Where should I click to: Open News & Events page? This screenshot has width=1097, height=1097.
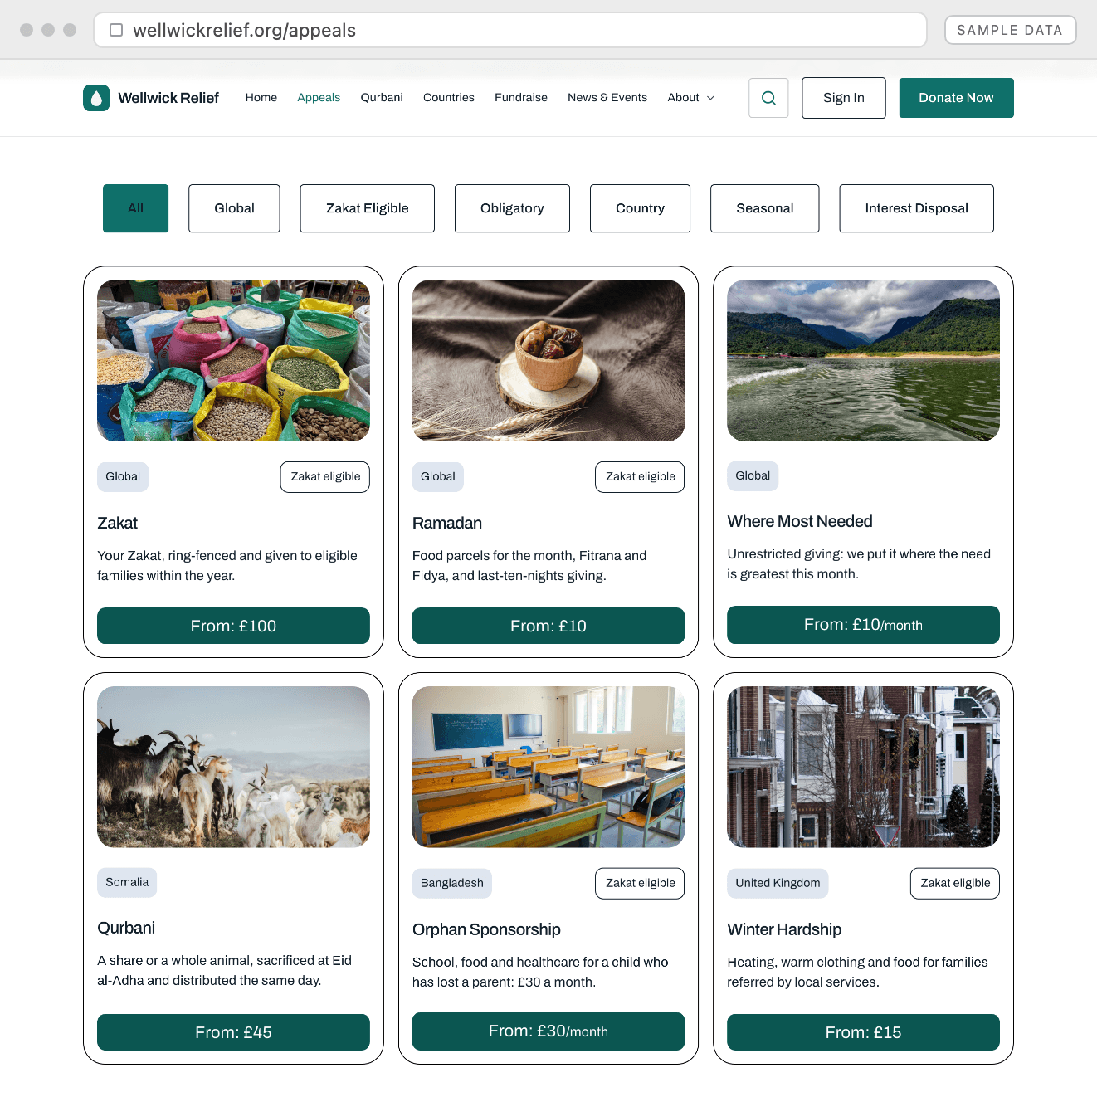(607, 98)
